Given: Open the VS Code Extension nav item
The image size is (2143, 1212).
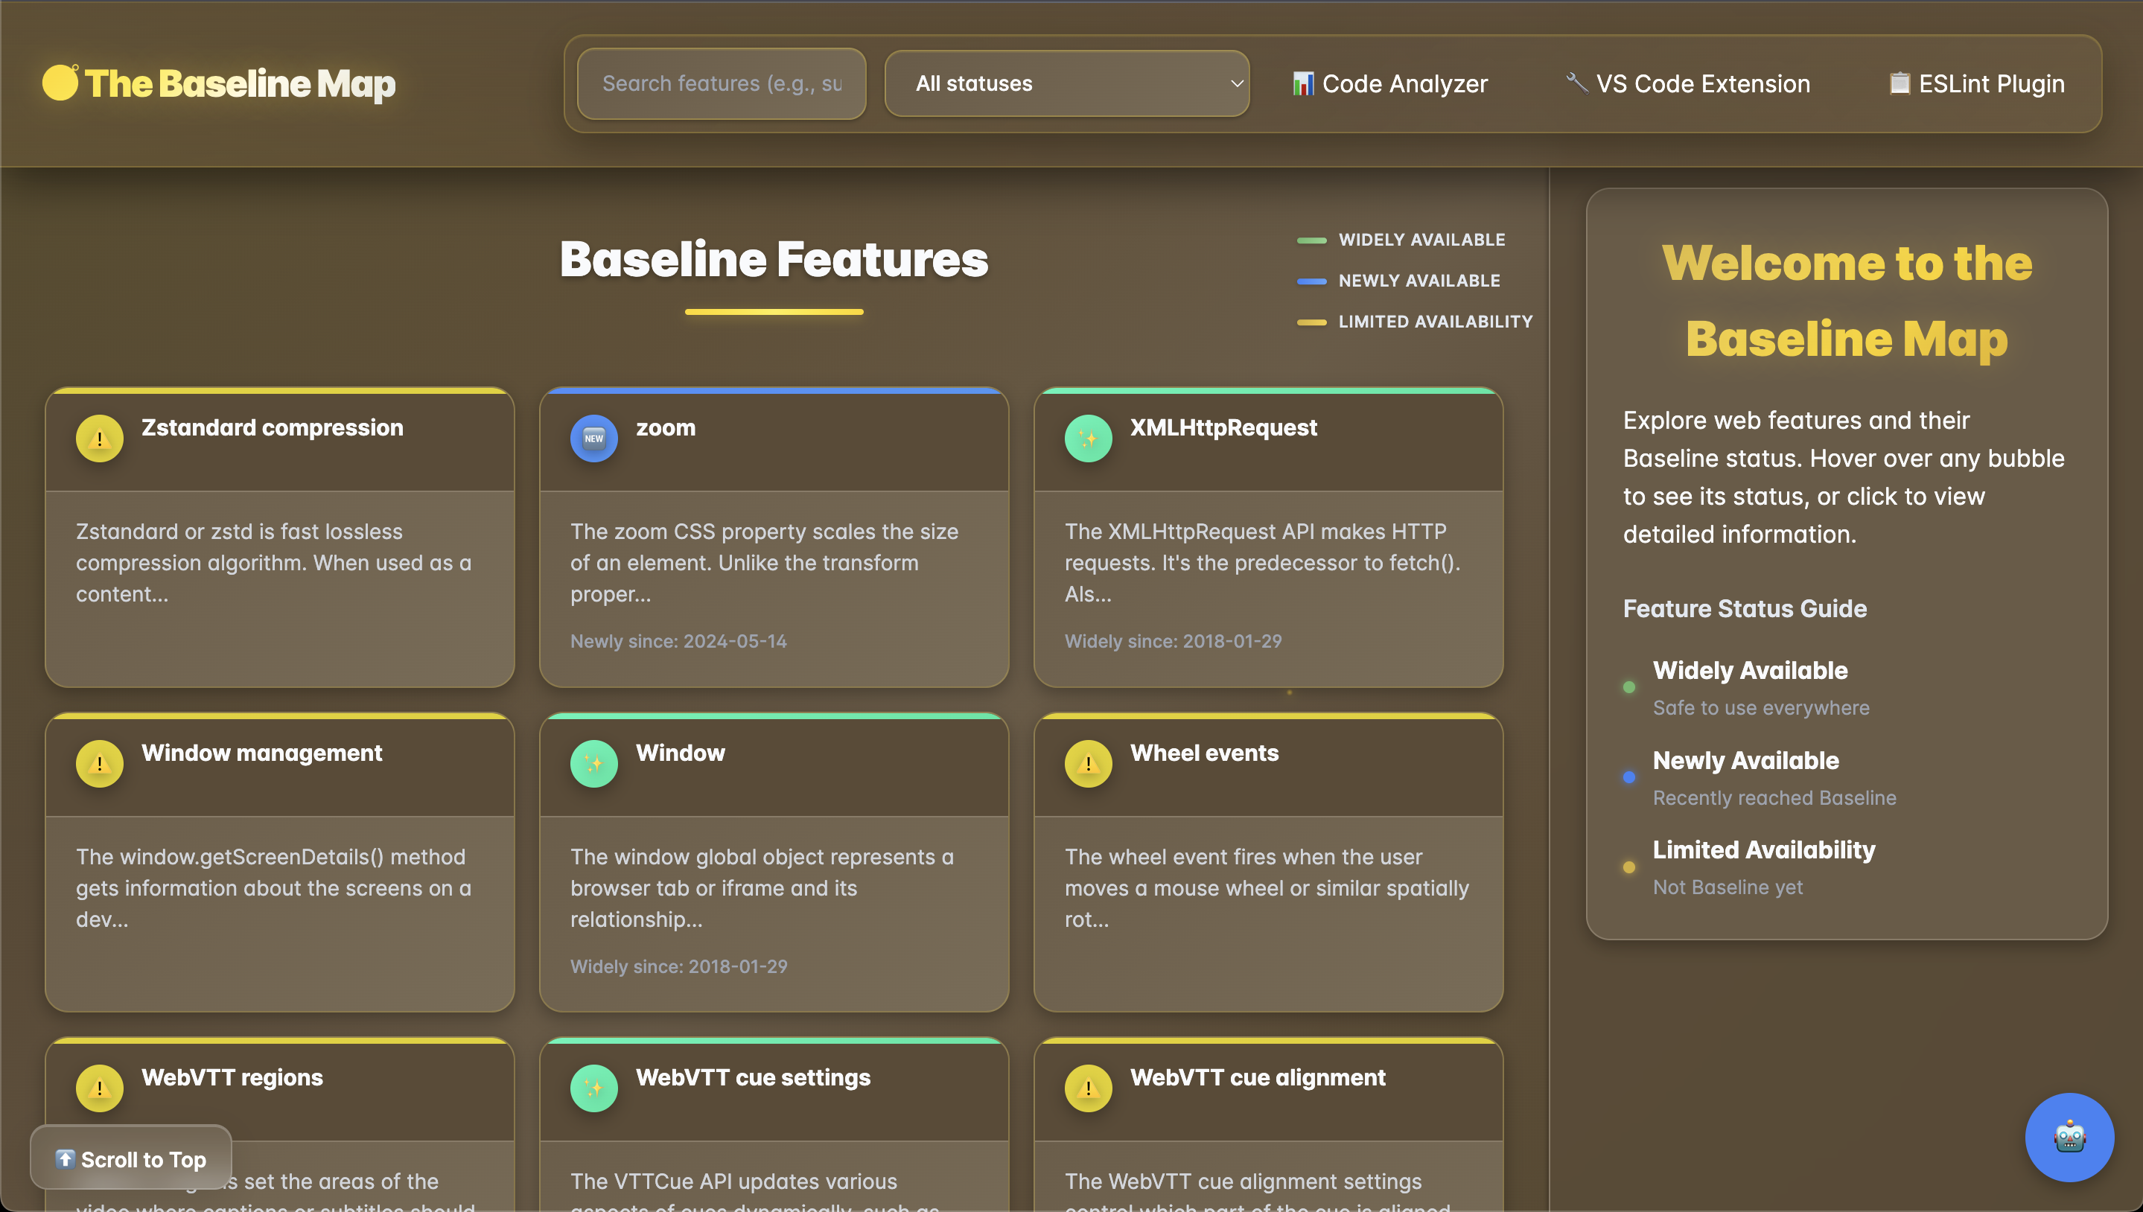Looking at the screenshot, I should pyautogui.click(x=1687, y=83).
